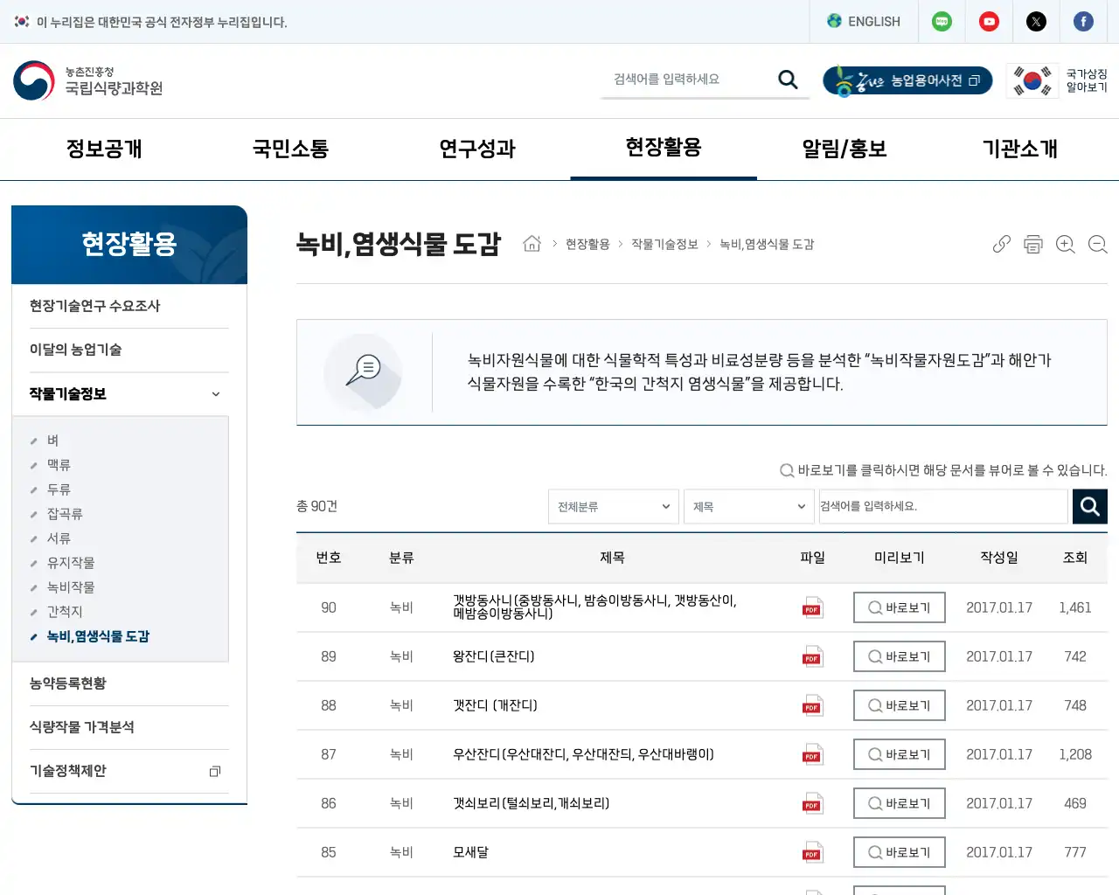Open the 농업용어사전 dictionary button

(907, 80)
